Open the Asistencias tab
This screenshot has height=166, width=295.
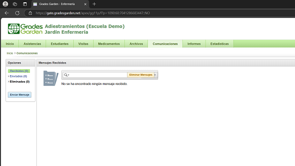pyautogui.click(x=32, y=44)
